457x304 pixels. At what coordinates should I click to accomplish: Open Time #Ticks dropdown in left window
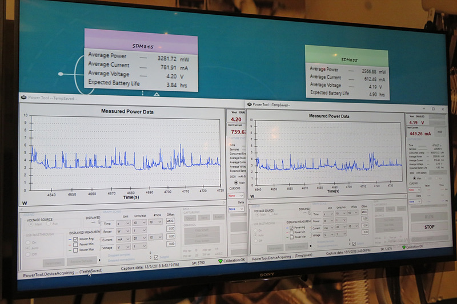(155, 222)
